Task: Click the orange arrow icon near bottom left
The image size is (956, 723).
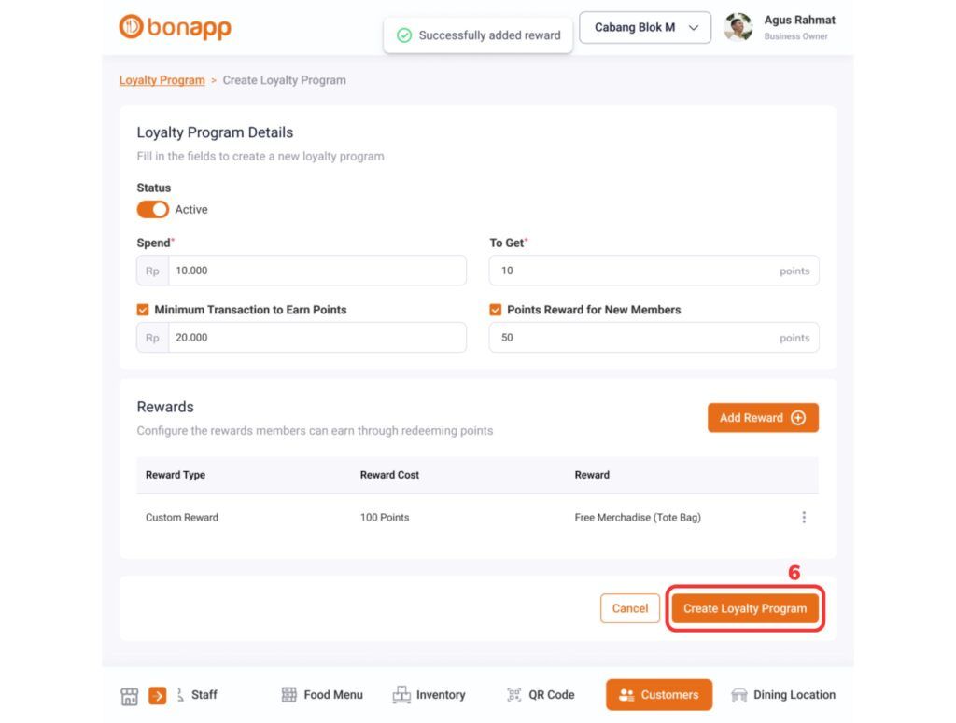Action: click(x=156, y=694)
